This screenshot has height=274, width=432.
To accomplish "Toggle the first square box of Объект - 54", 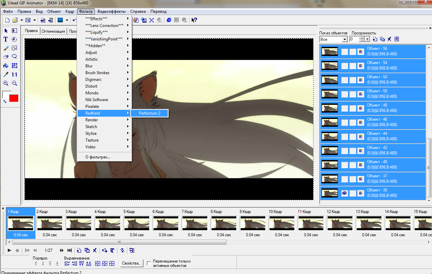I will tap(345, 66).
